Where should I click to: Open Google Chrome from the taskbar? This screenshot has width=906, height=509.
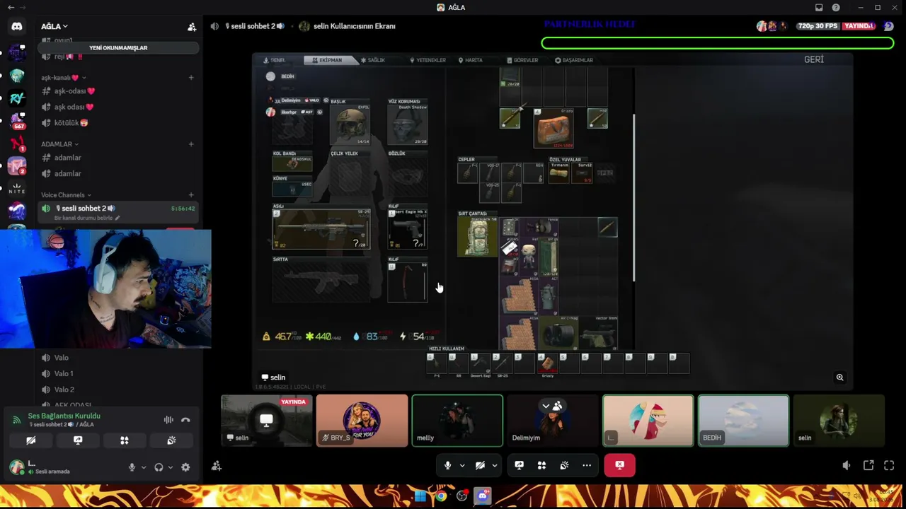click(441, 496)
